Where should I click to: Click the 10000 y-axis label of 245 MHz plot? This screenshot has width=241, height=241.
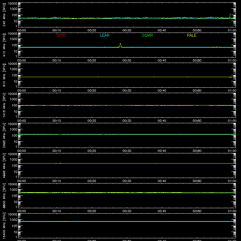tap(13, 4)
